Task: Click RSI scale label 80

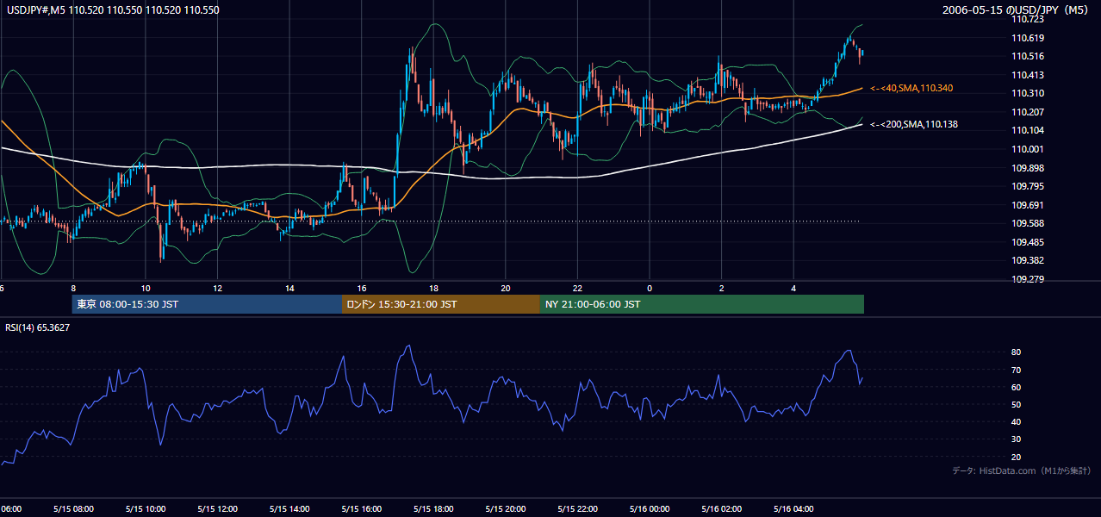Action: coord(1017,352)
